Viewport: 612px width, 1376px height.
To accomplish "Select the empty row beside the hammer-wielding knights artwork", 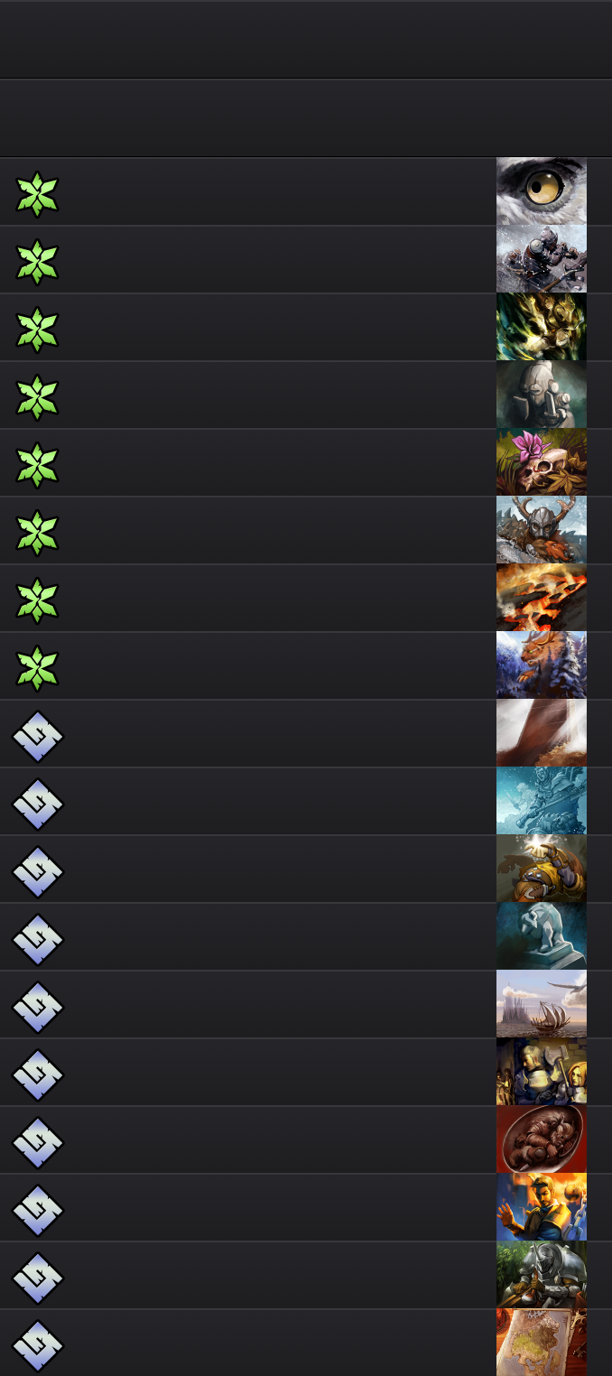I will click(x=306, y=1072).
